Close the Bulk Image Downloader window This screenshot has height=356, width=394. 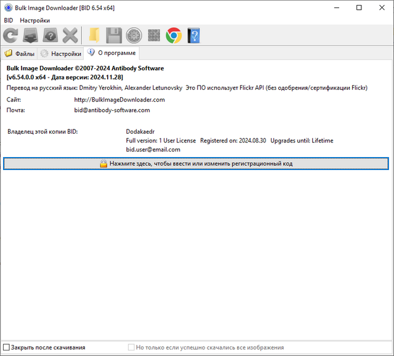tap(382, 8)
